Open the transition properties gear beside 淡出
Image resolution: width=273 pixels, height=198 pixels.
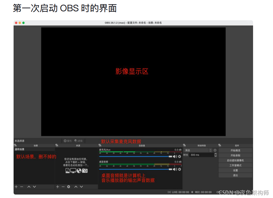(215, 150)
